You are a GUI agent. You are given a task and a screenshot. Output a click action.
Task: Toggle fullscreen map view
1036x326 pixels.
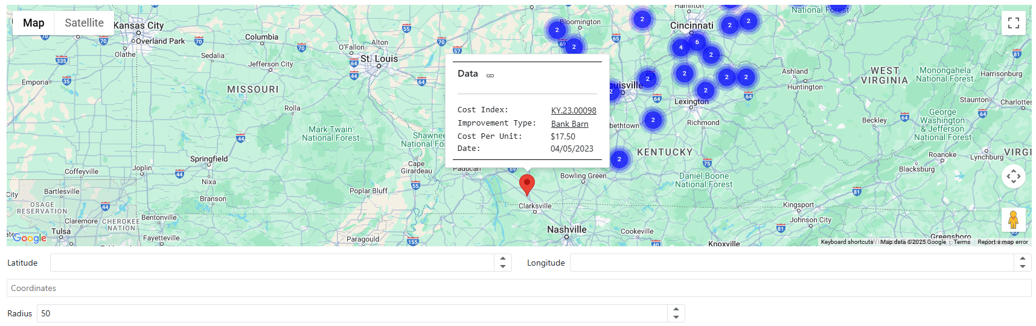point(1013,23)
